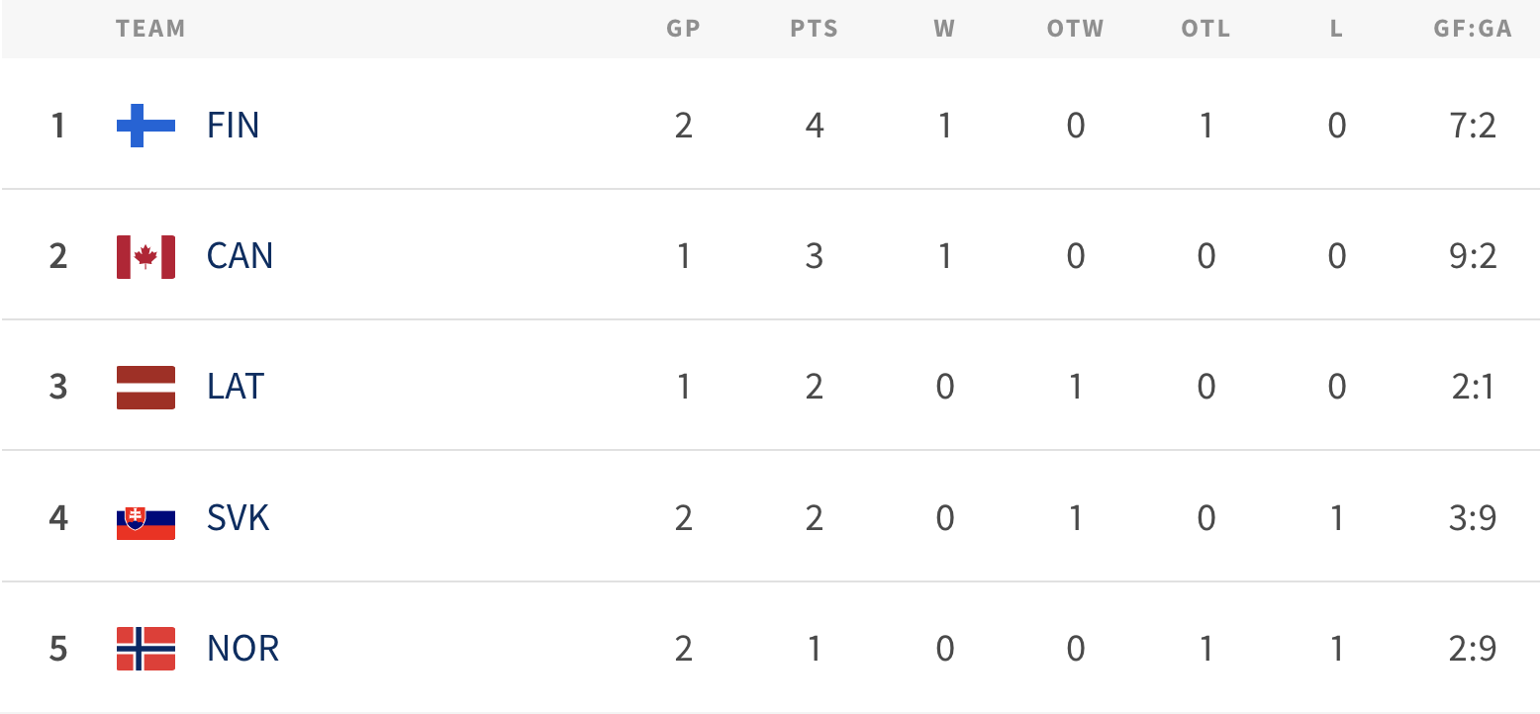The height and width of the screenshot is (714, 1540).
Task: Click the W column header
Action: [944, 29]
